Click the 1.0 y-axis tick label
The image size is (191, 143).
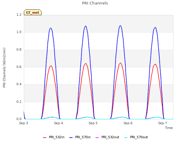19,32
